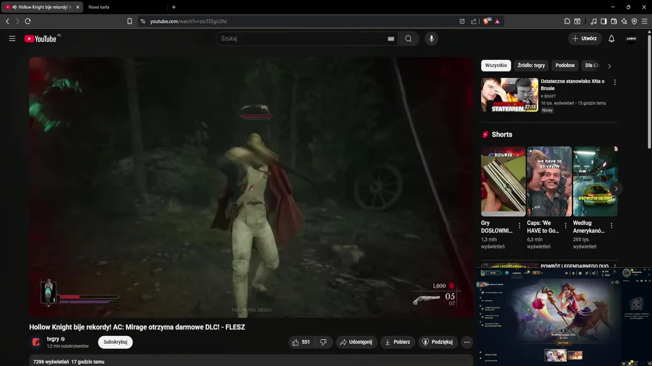Viewport: 652px width, 366px height.
Task: Open Leo AI sparkle icon
Action: 624,21
